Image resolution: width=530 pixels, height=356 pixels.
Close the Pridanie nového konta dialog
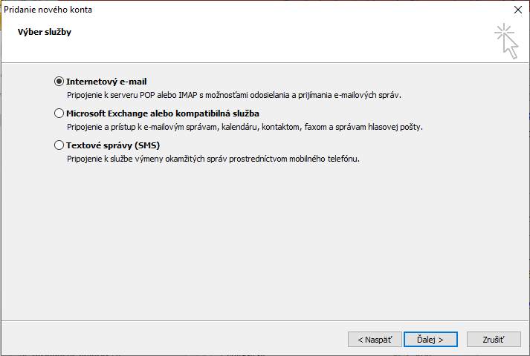[x=517, y=10]
